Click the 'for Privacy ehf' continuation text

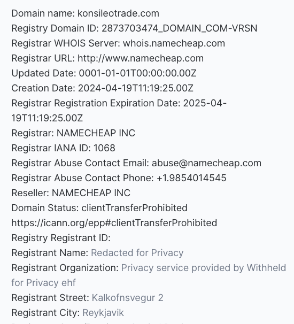tap(44, 283)
